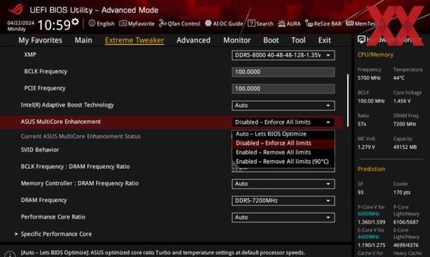Open Performance Core Ratio dropdown
This screenshot has height=257, width=430.
tap(284, 217)
